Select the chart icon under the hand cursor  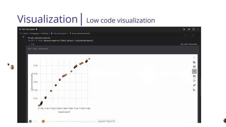[x=194, y=76]
